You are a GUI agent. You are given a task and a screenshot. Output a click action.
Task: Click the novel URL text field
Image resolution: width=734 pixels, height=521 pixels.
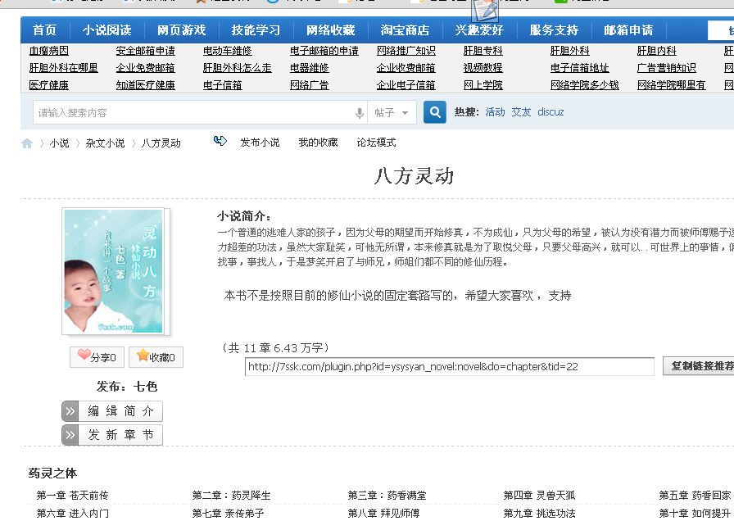point(449,366)
